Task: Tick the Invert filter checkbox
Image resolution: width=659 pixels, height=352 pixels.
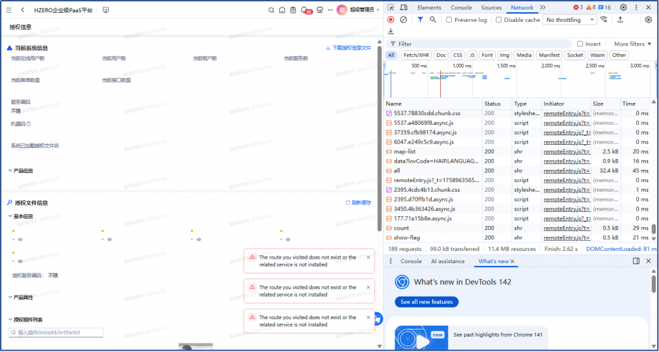Action: (x=580, y=44)
